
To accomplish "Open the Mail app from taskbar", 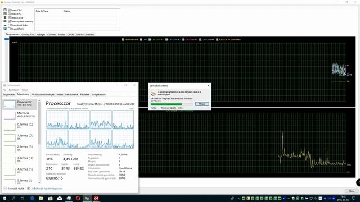I will tap(60, 198).
